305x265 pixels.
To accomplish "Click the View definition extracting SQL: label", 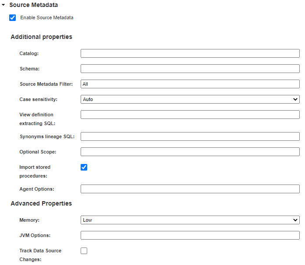I will click(x=37, y=119).
